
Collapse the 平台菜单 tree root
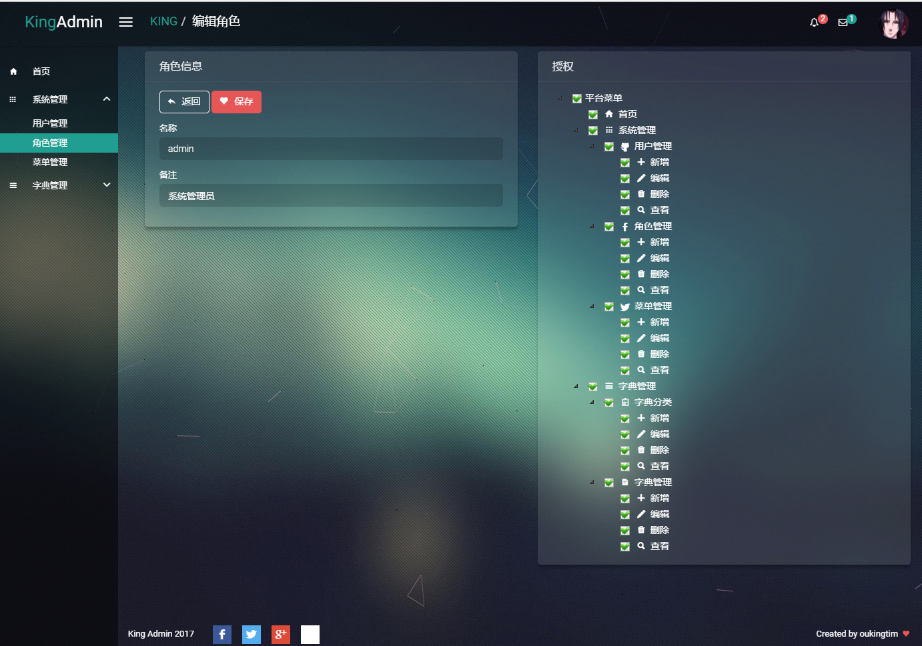tap(560, 99)
